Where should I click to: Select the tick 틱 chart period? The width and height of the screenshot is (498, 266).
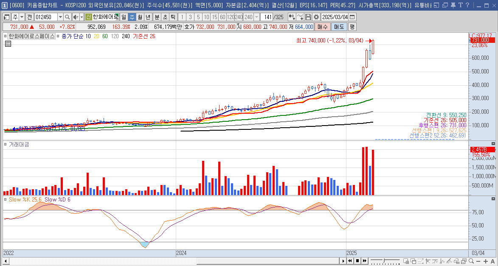pos(173,17)
